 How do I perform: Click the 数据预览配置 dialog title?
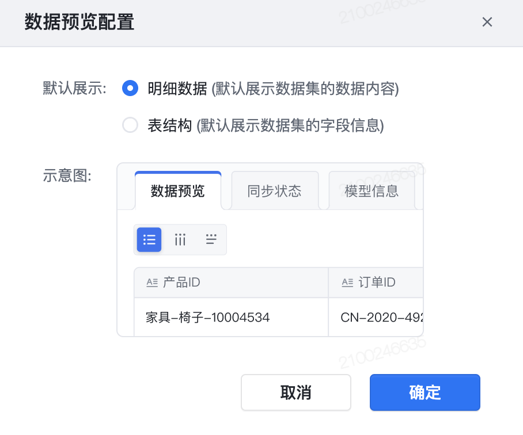click(79, 22)
